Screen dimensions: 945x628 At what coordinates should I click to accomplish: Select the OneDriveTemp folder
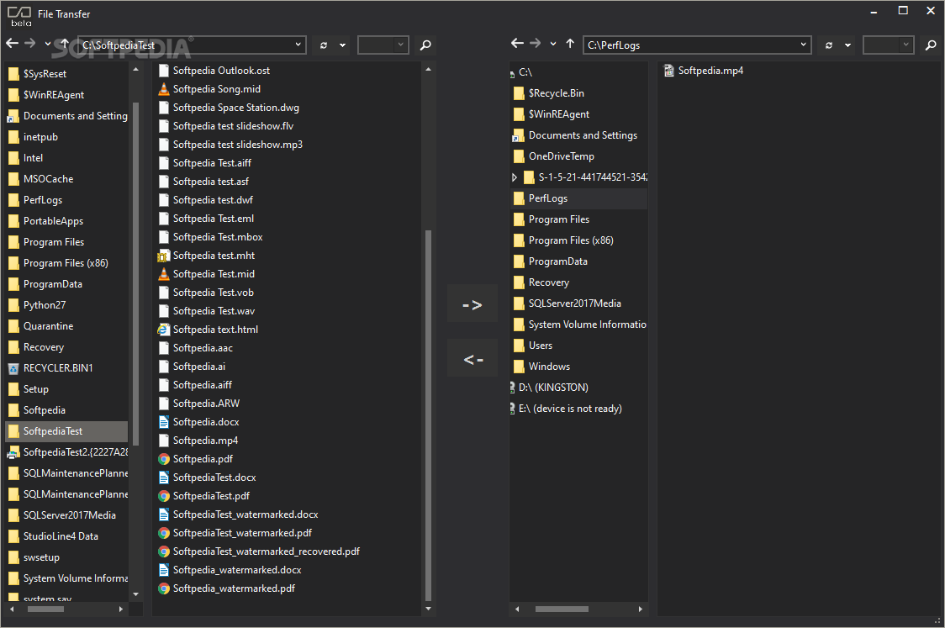554,156
